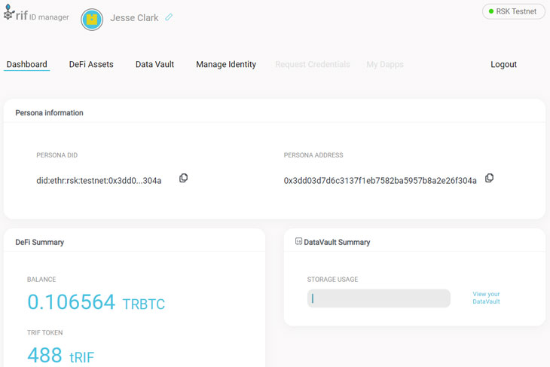Edit persona name with pencil icon
550x367 pixels.
(x=169, y=17)
